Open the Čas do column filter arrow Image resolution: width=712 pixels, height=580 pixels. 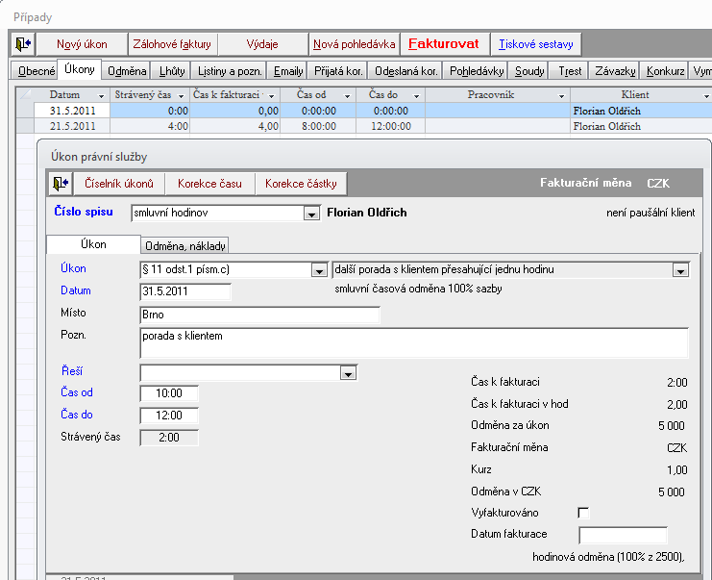pyautogui.click(x=416, y=95)
